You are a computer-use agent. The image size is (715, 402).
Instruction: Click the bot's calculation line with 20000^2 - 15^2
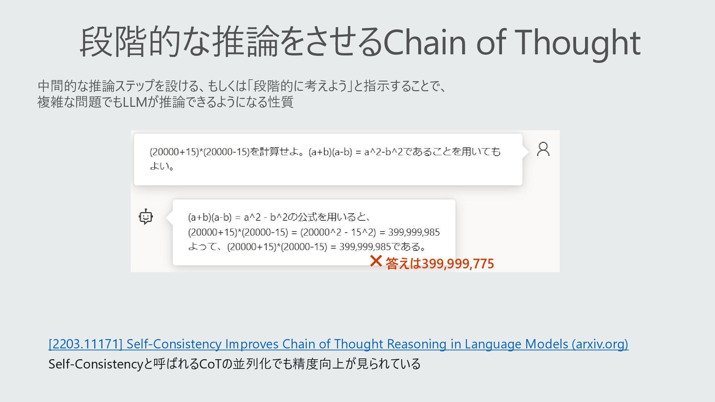click(314, 232)
